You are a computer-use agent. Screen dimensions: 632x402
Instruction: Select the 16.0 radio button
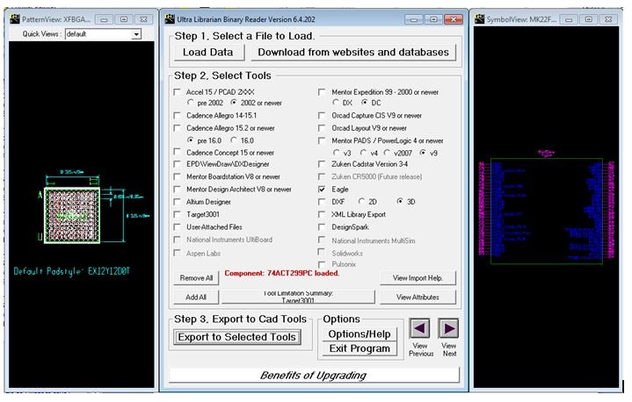pyautogui.click(x=234, y=140)
